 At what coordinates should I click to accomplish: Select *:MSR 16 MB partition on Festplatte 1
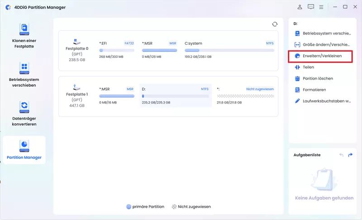[x=117, y=96]
